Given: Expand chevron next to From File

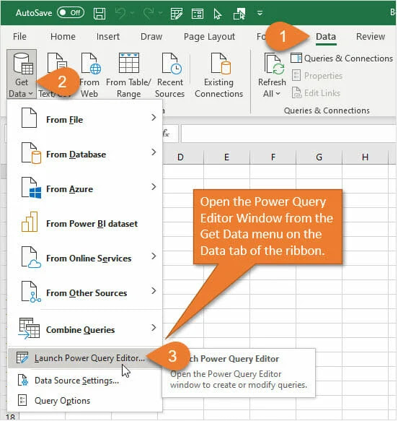Looking at the screenshot, I should (x=154, y=117).
